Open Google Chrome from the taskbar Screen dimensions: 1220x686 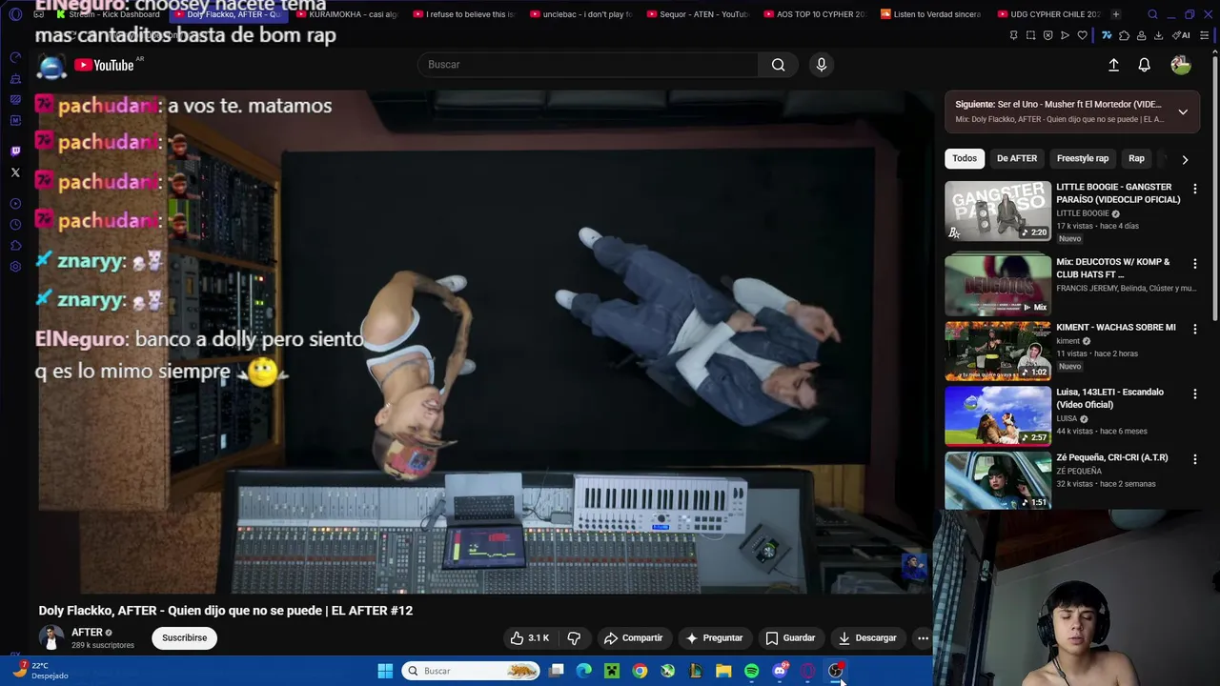click(x=640, y=671)
